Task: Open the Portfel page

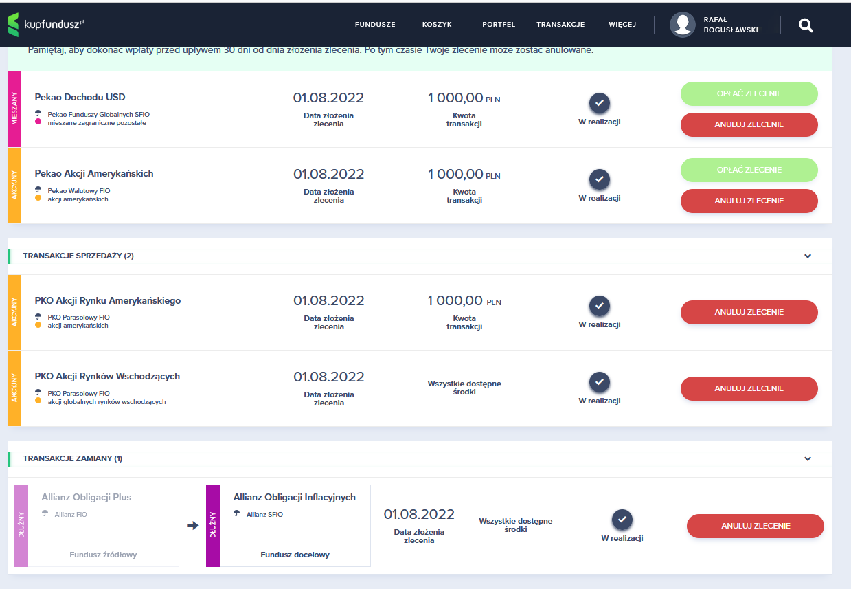Action: (499, 25)
